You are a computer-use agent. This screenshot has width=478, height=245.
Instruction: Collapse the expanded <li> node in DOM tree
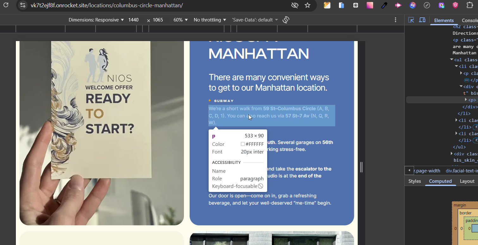coord(456,66)
